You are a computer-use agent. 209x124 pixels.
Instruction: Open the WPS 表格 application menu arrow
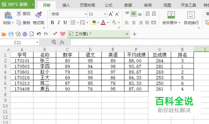coord(32,4)
